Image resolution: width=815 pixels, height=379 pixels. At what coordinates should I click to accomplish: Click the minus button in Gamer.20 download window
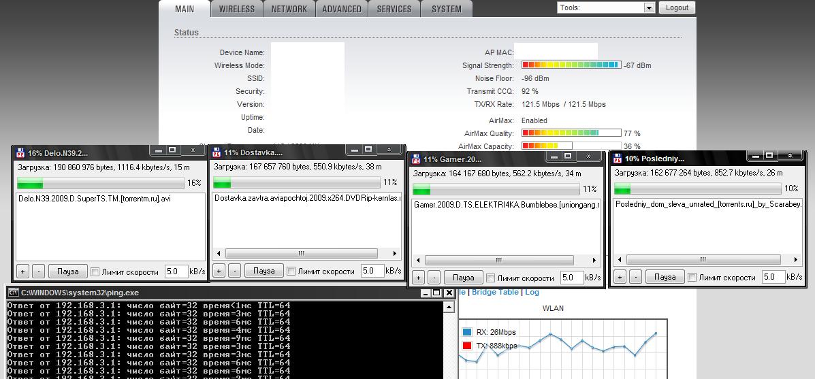434,278
